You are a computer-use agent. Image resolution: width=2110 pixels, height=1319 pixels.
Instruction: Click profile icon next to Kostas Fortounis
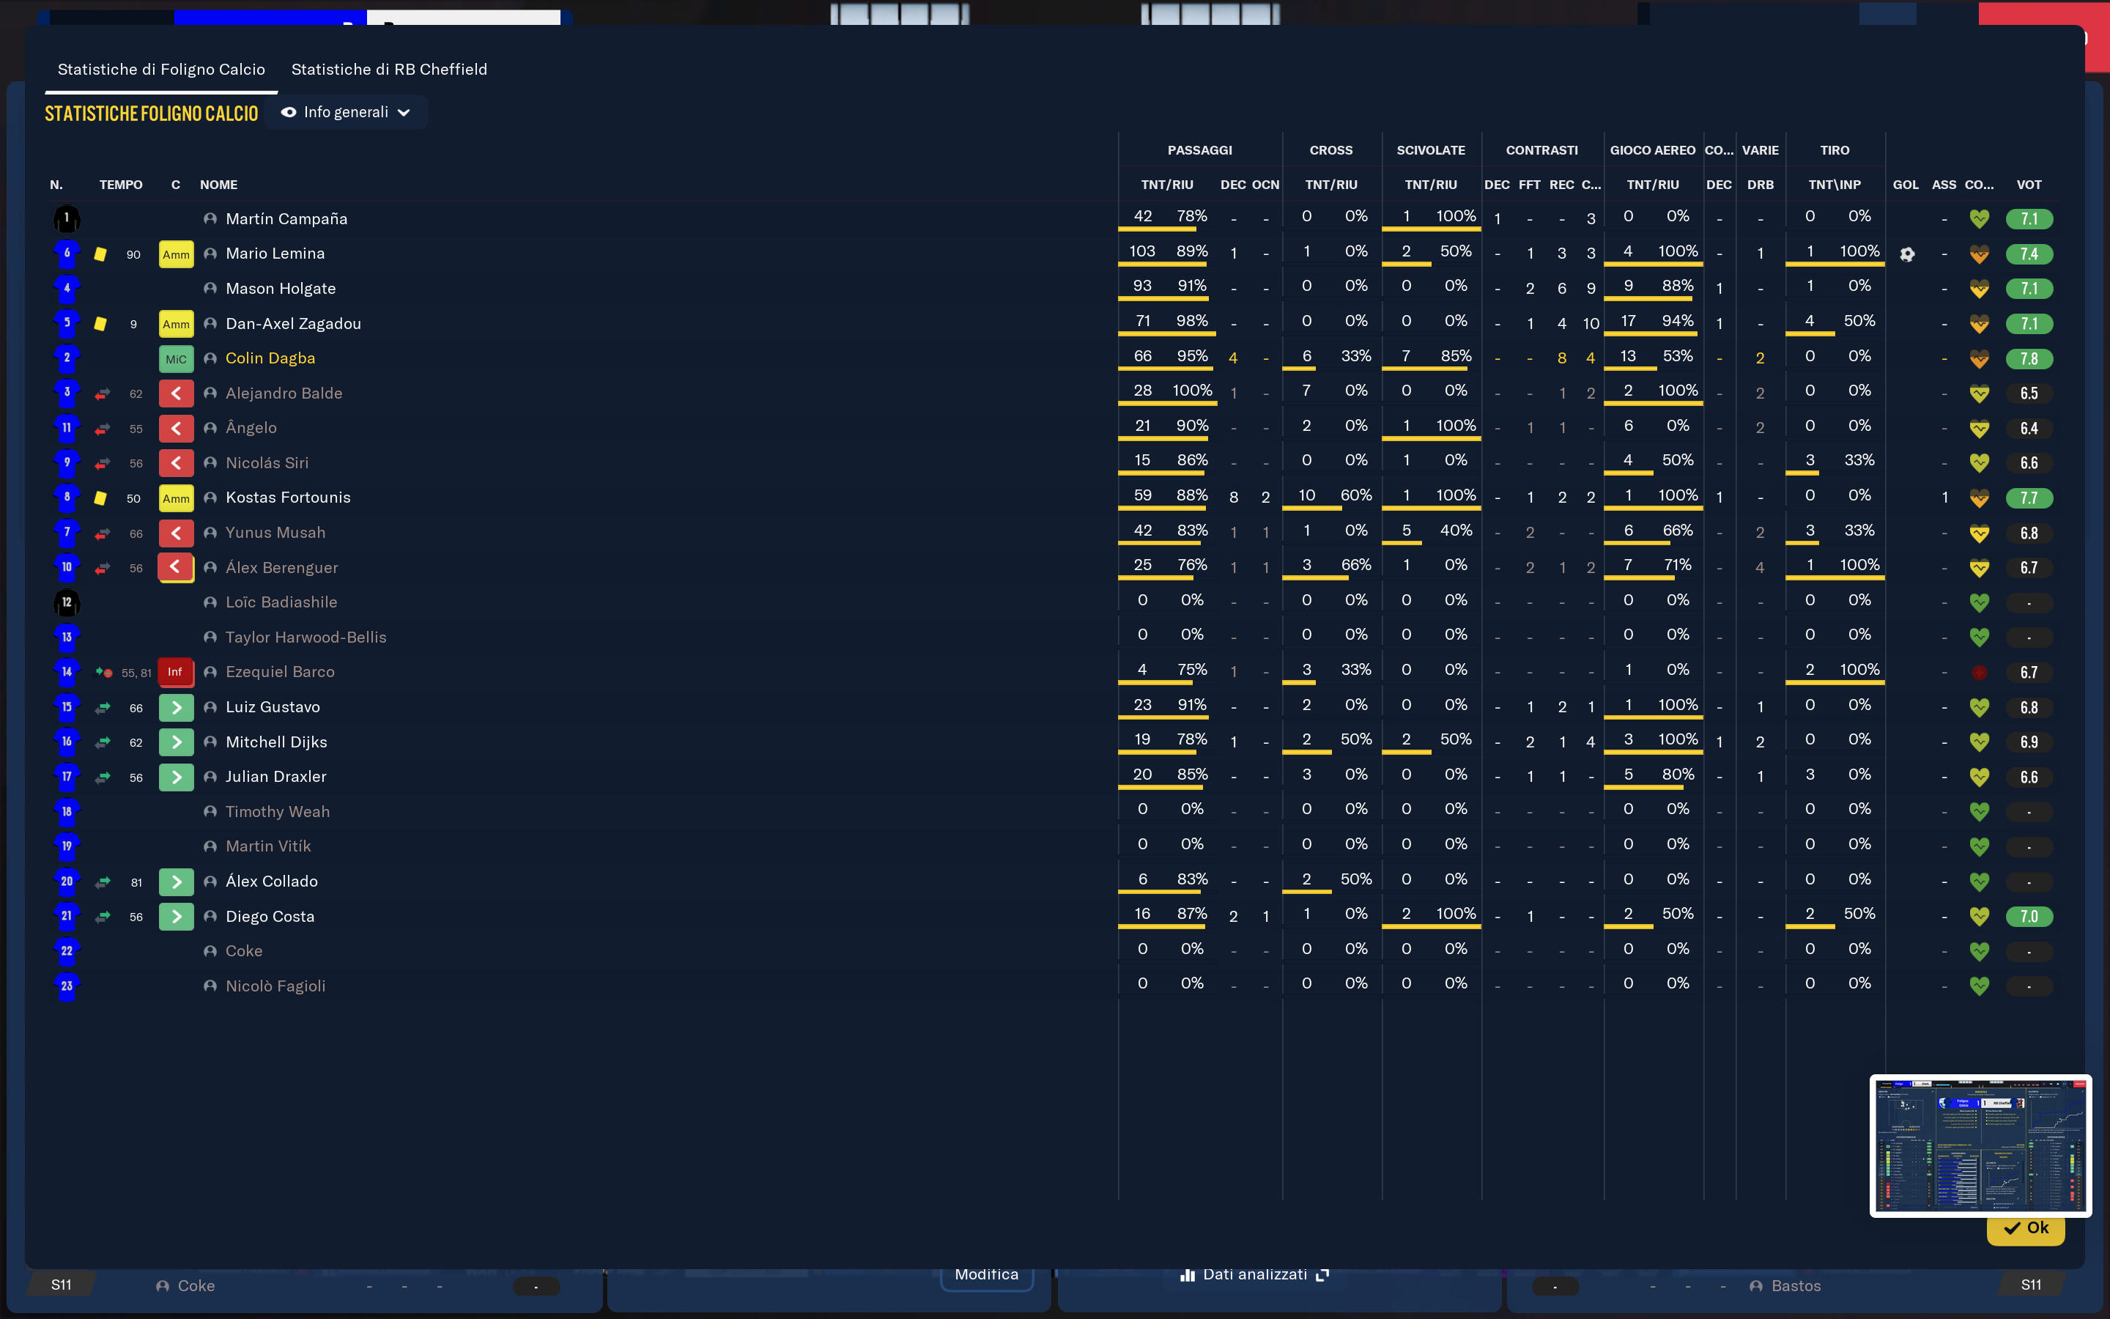[210, 498]
